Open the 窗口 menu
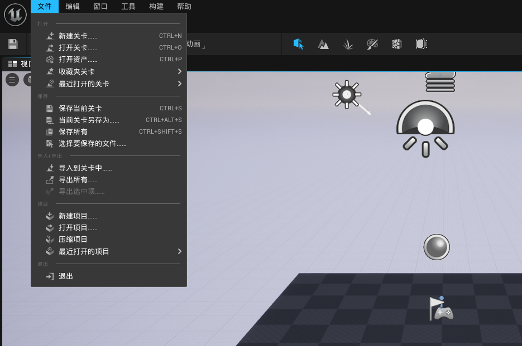522x346 pixels. tap(100, 6)
